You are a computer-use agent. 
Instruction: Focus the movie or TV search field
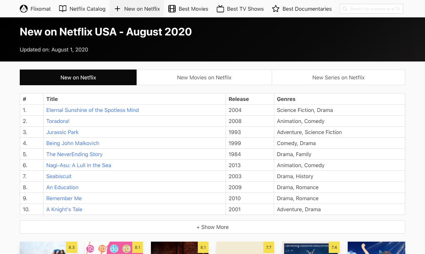point(371,9)
